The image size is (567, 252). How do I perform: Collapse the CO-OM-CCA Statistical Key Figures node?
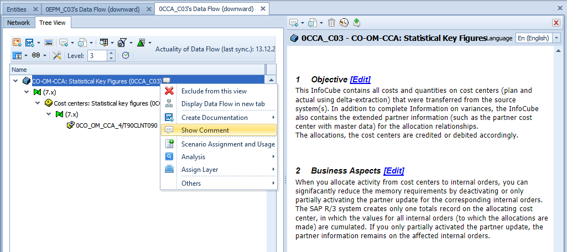(x=15, y=81)
